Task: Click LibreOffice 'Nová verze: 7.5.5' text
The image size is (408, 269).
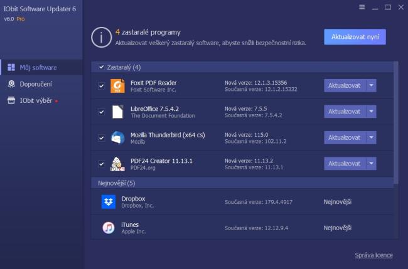Action: 246,108
